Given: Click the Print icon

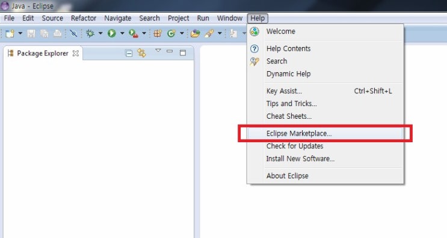Looking at the screenshot, I should [x=57, y=33].
